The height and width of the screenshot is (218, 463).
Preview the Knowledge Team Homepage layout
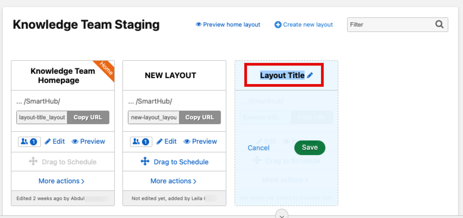click(x=88, y=142)
